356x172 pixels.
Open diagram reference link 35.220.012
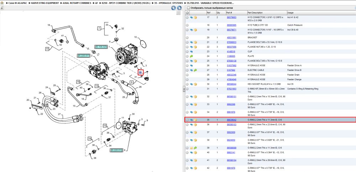tap(117, 150)
